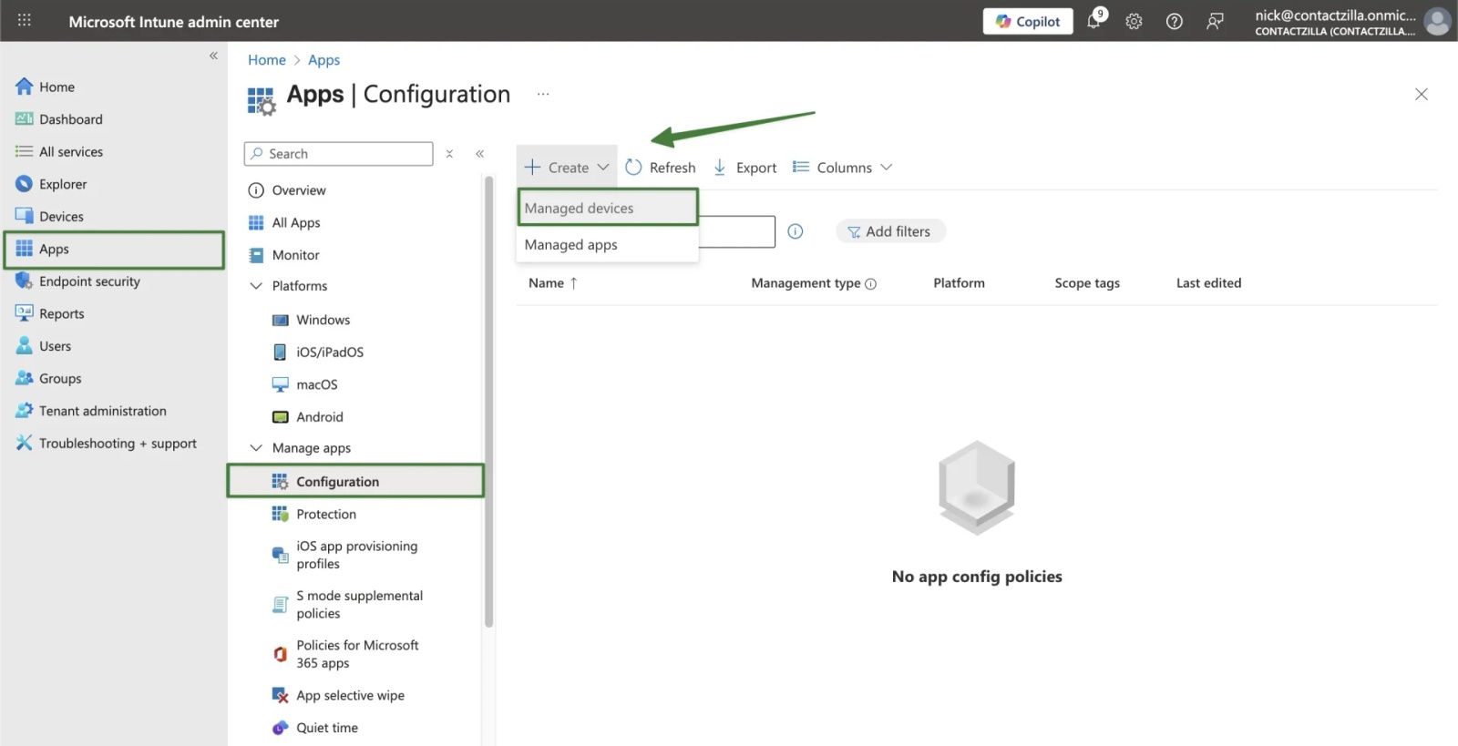Open the help question mark icon
Screen dimensions: 1458x746
(1175, 21)
